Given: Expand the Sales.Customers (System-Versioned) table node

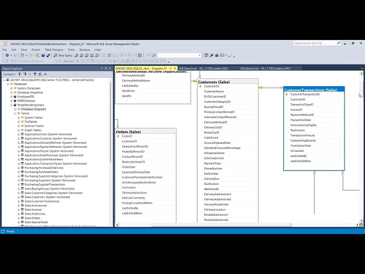Looking at the screenshot, I should pyautogui.click(x=19, y=197).
